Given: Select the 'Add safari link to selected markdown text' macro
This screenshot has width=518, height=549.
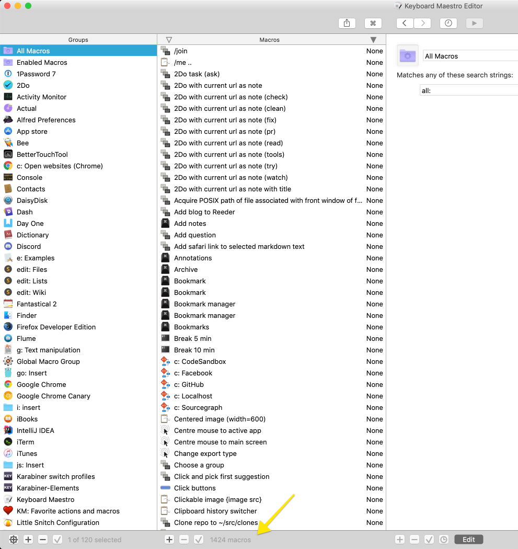Looking at the screenshot, I should point(272,246).
